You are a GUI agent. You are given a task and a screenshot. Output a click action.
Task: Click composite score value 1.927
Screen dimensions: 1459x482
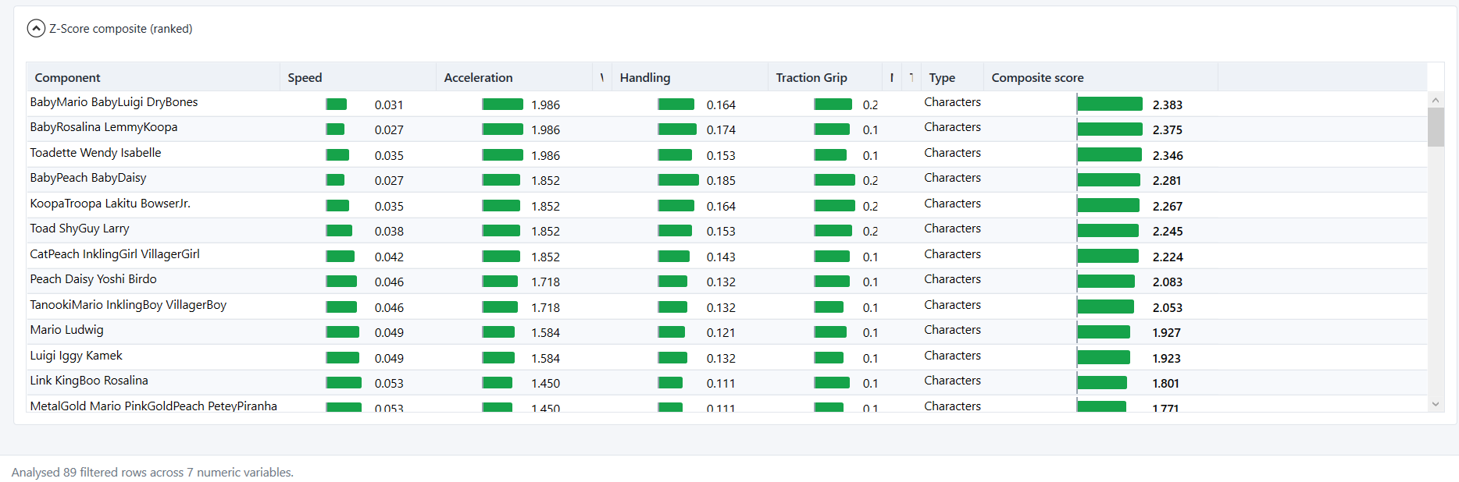click(x=1166, y=332)
